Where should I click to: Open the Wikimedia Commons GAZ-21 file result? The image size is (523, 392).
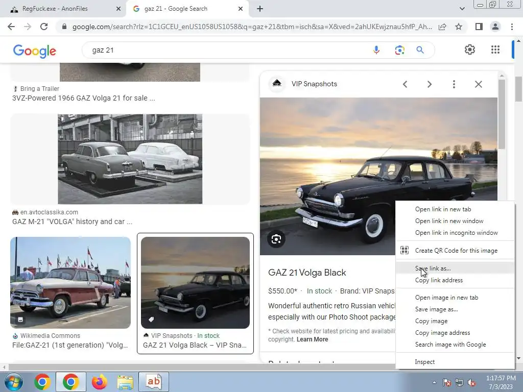70,345
